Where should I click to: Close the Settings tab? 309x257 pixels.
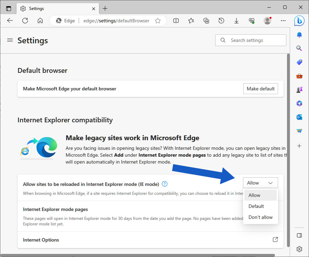coord(93,9)
